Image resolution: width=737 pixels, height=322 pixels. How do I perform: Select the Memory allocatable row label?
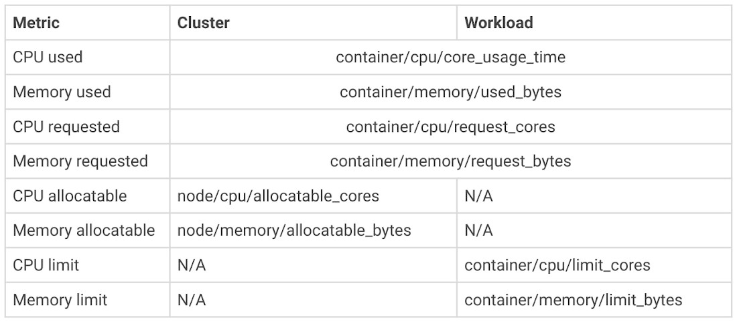coord(84,231)
